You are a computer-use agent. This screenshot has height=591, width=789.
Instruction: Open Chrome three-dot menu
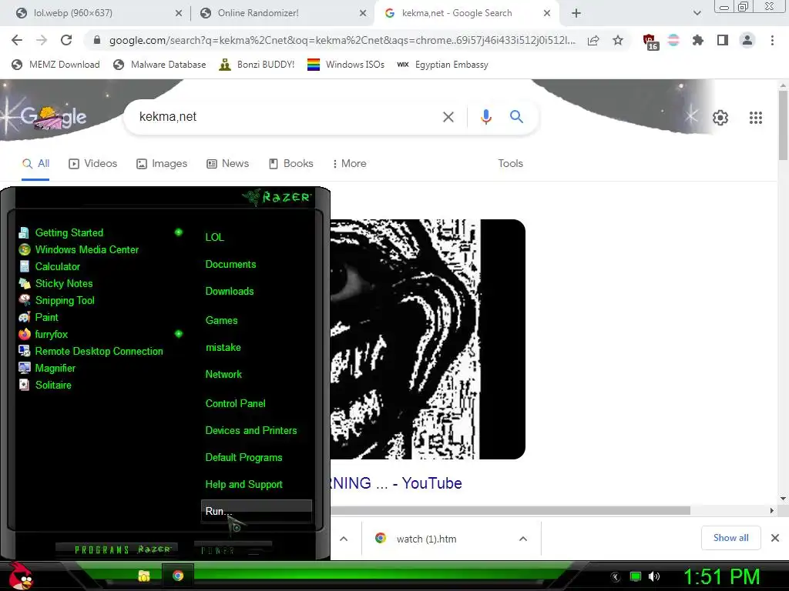(x=772, y=40)
